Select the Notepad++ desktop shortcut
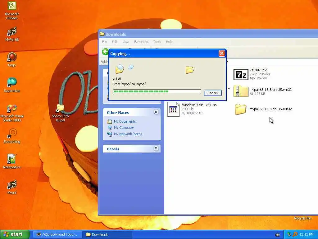This screenshot has width=318, height=239. [x=11, y=159]
